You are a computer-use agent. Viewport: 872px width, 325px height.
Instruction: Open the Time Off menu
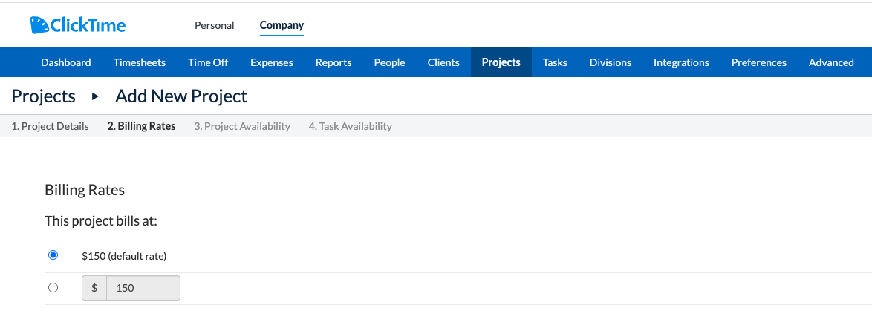coord(208,62)
